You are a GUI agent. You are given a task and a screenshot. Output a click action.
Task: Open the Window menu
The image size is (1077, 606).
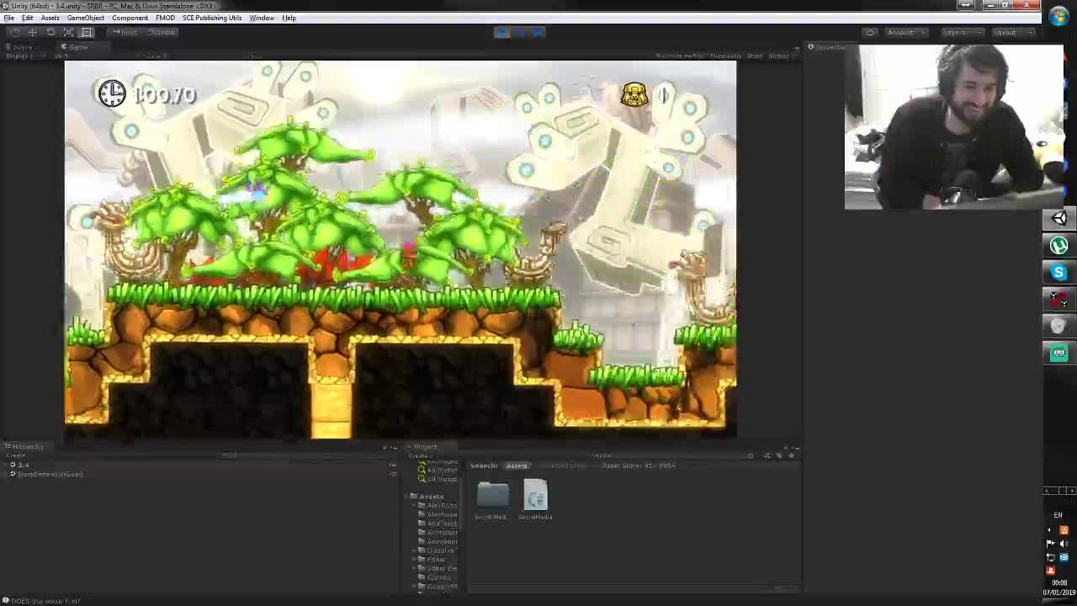click(x=262, y=18)
